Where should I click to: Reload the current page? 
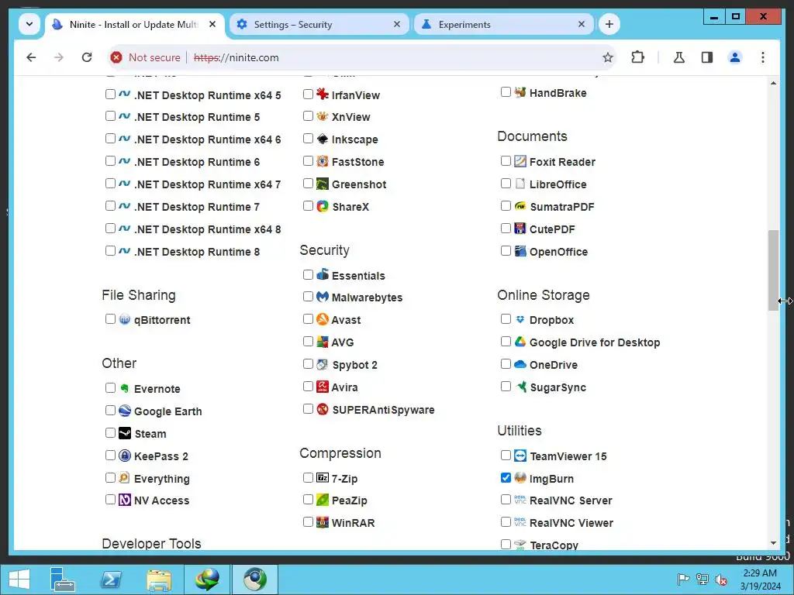[x=87, y=57]
